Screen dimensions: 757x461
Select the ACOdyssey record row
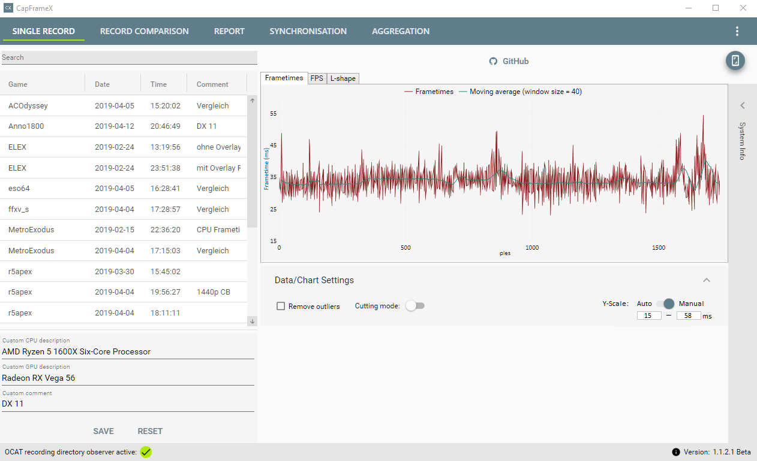click(124, 106)
